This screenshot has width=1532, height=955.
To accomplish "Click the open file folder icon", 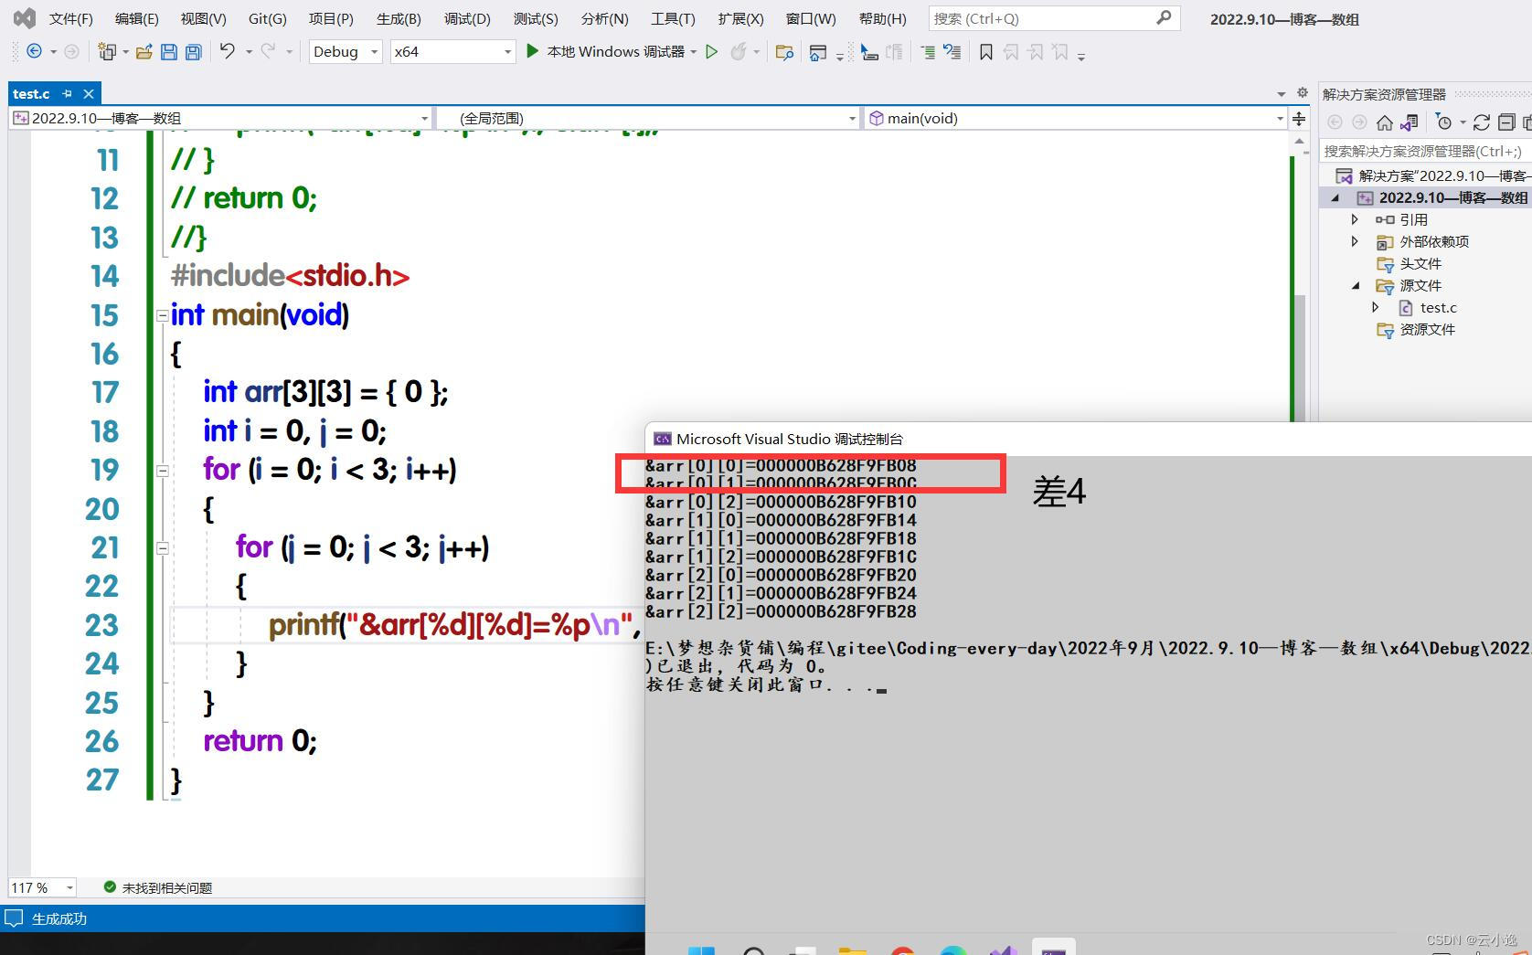I will pos(144,52).
